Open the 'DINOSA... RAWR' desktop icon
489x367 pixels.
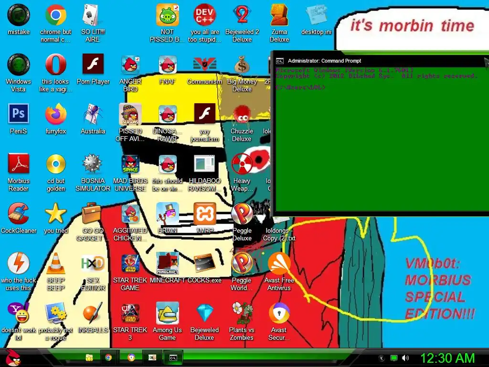tap(168, 114)
